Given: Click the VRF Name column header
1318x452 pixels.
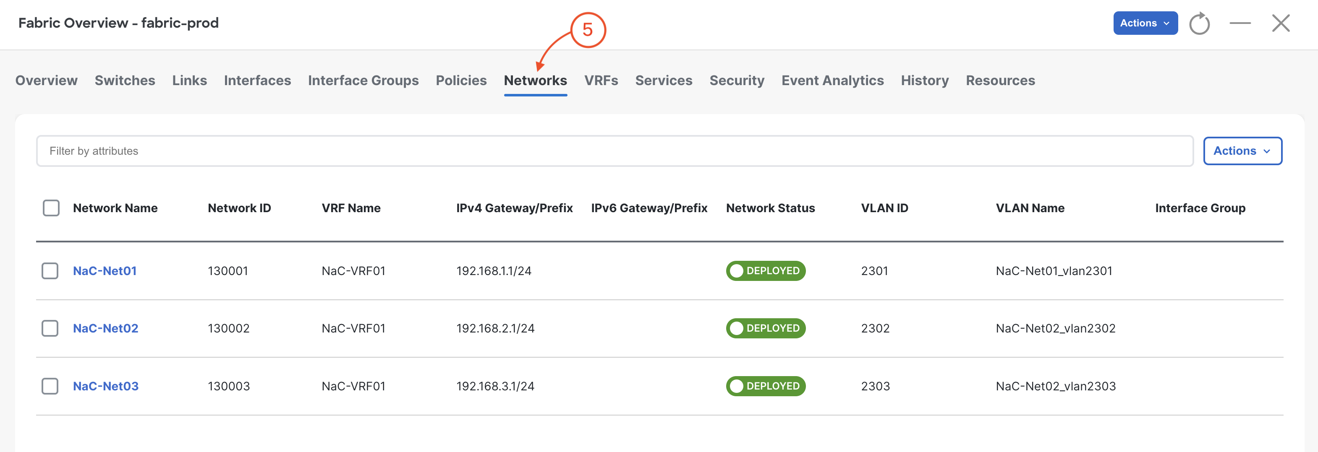Looking at the screenshot, I should pos(351,208).
